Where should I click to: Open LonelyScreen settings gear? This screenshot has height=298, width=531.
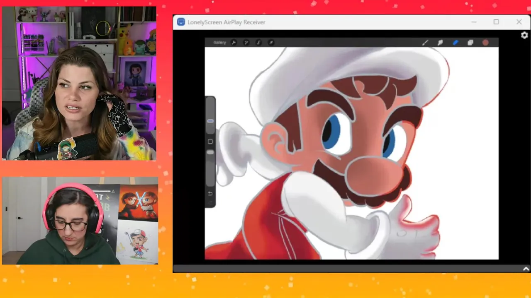click(524, 36)
